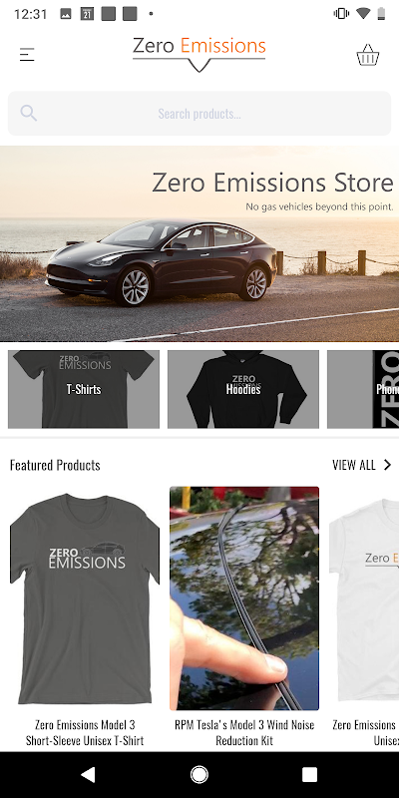Open the white Zero Emissions T-shirt image
Image resolution: width=399 pixels, height=798 pixels.
(364, 598)
